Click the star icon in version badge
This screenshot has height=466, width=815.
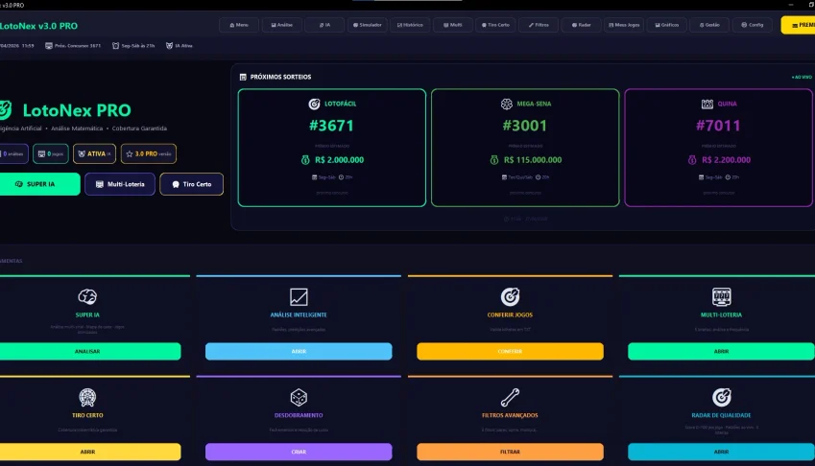(x=130, y=153)
